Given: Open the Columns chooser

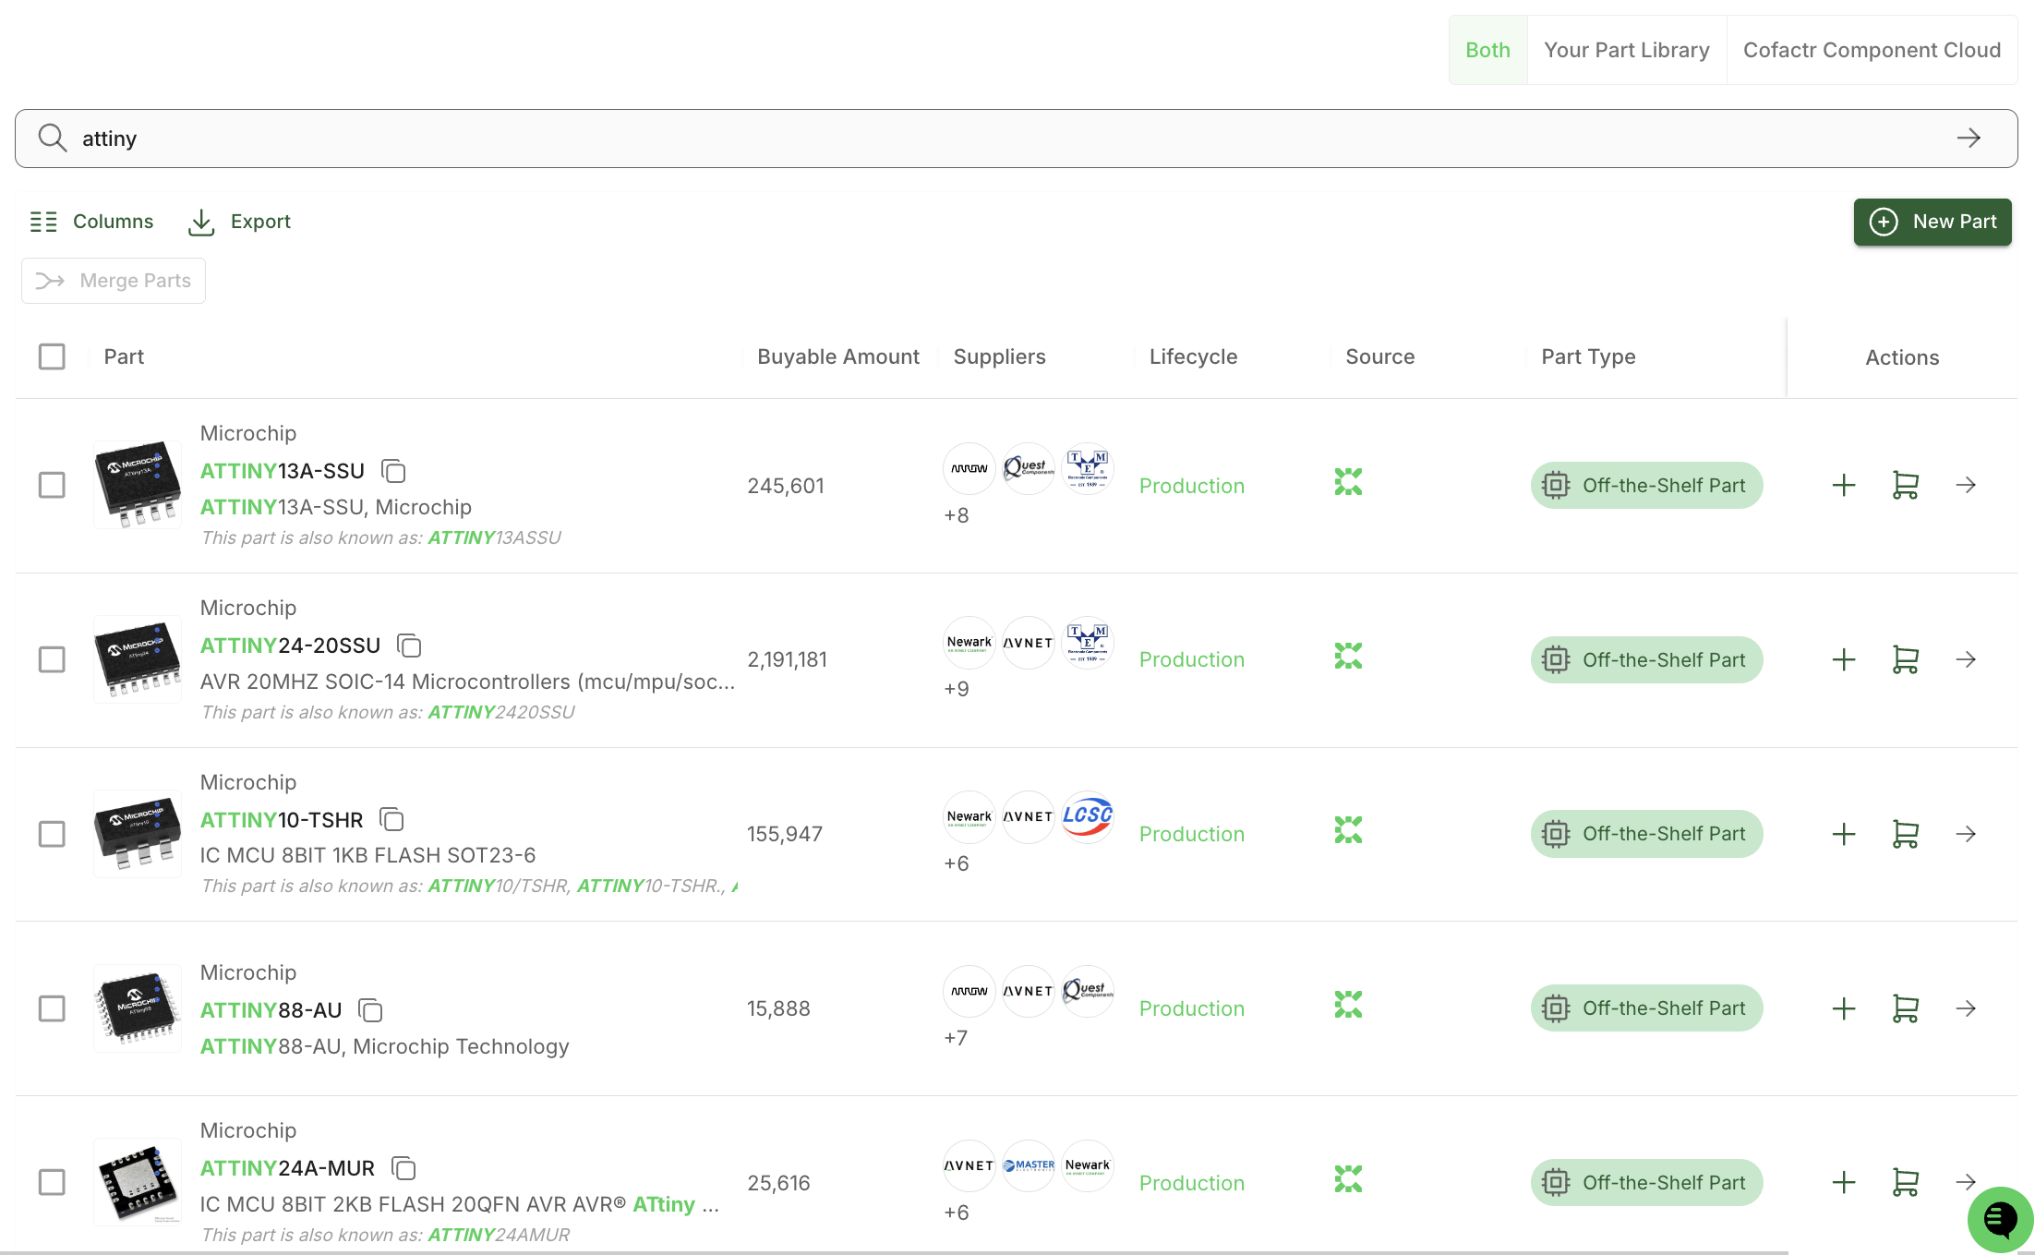Looking at the screenshot, I should [91, 222].
